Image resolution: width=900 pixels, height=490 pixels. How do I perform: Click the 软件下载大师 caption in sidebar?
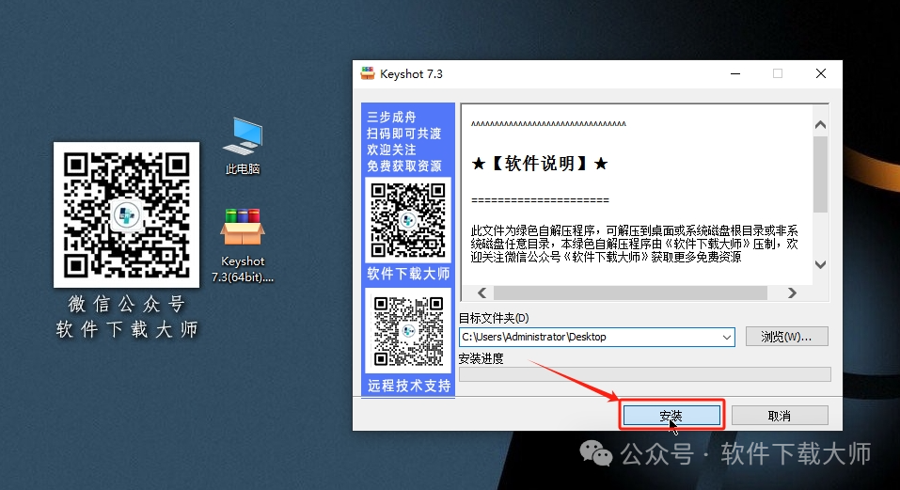[408, 274]
